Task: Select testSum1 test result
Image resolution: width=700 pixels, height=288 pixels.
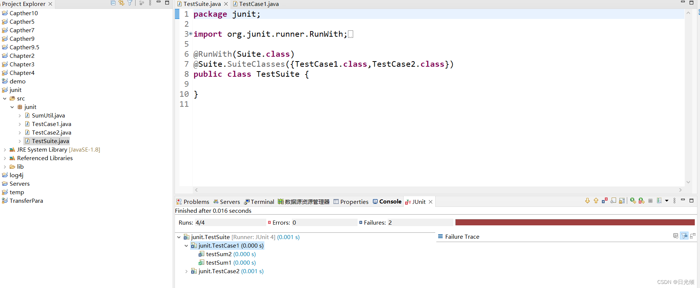Action: click(x=227, y=263)
